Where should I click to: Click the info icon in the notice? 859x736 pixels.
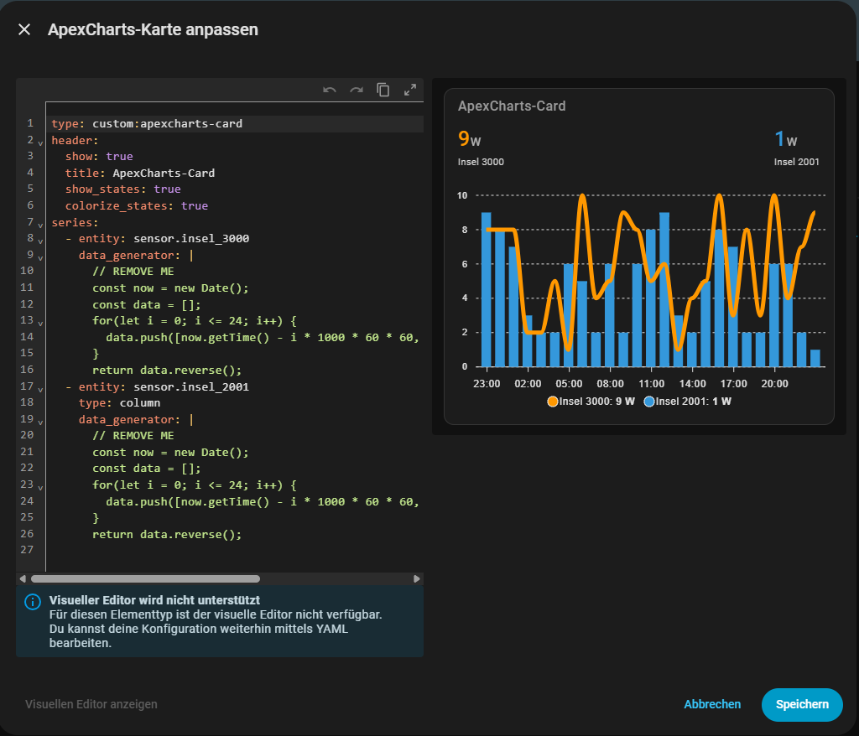point(33,602)
